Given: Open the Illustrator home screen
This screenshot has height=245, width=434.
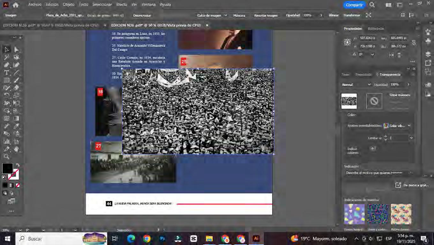Looking at the screenshot, I should [x=16, y=5].
